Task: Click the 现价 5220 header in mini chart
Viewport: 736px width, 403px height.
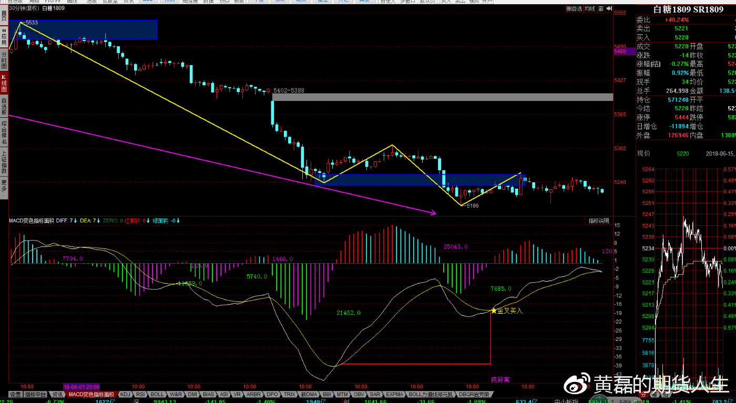Action: pyautogui.click(x=663, y=153)
